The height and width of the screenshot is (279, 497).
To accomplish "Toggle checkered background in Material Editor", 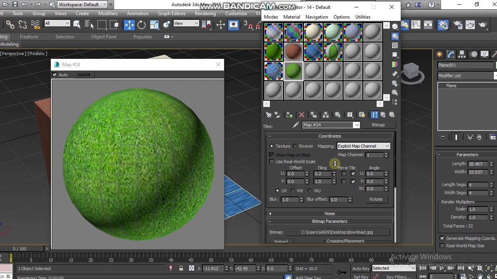I will [x=395, y=45].
